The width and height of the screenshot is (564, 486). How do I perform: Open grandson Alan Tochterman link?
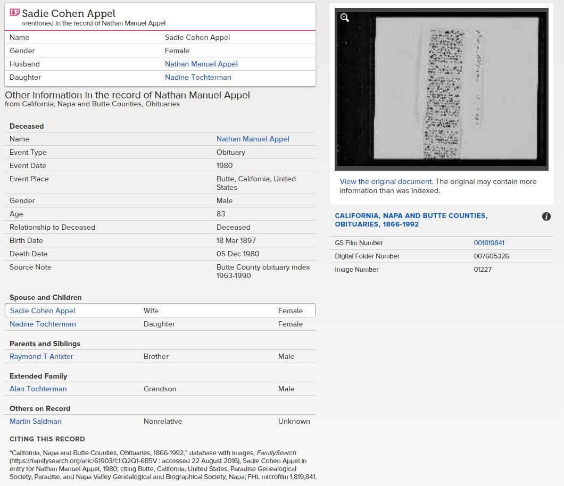tap(38, 389)
